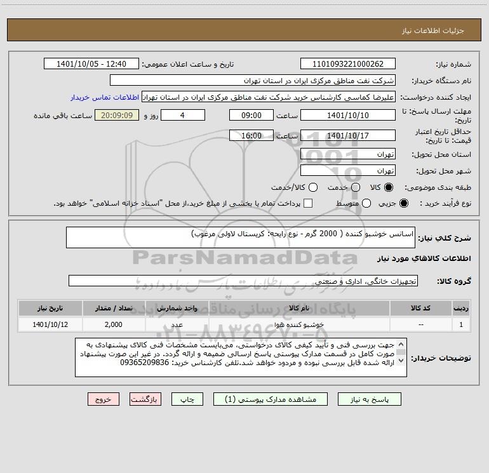Click the remaining days field showing 4
The height and width of the screenshot is (473, 489).
click(x=183, y=115)
